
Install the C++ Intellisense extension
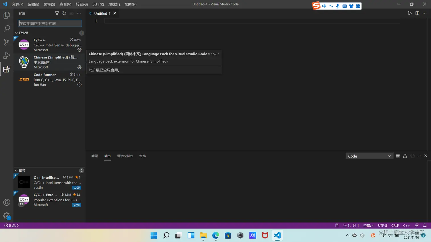[x=76, y=188]
